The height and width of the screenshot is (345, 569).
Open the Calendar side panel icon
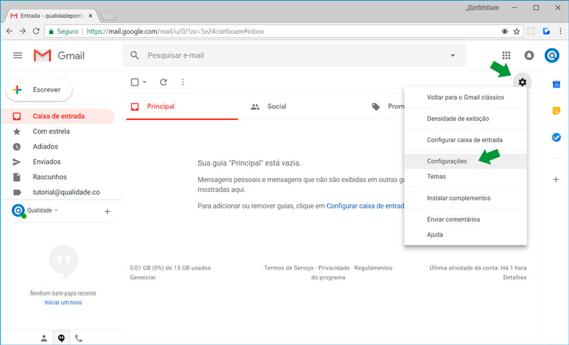[x=556, y=84]
